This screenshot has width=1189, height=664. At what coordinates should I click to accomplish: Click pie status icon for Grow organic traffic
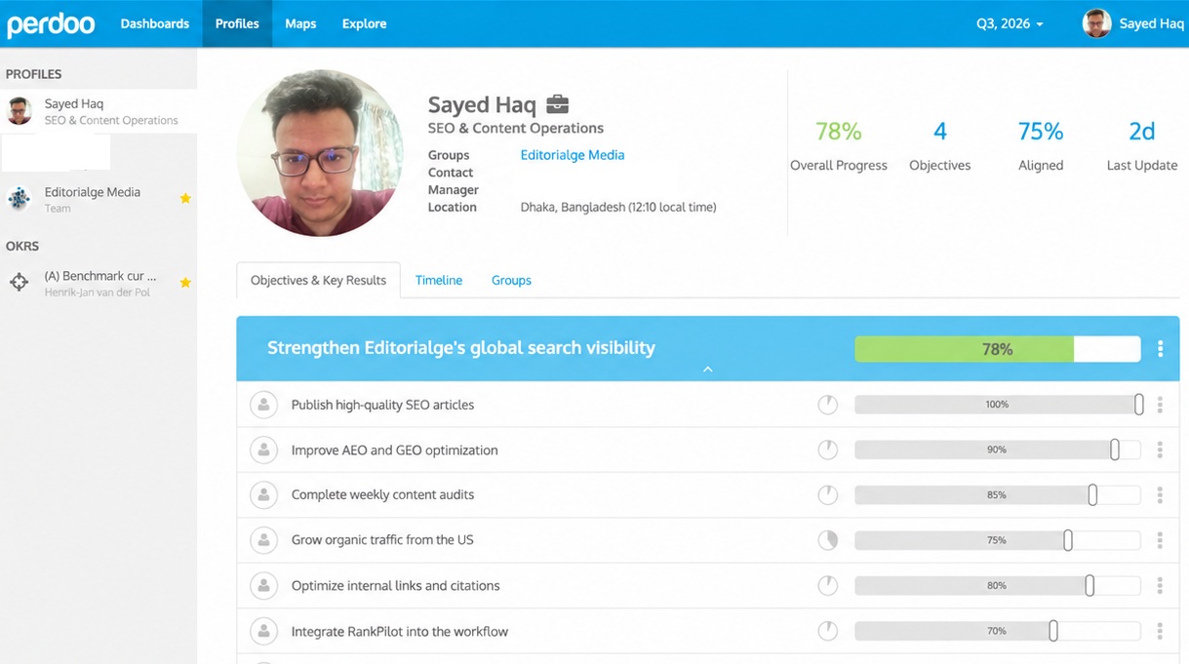point(827,540)
